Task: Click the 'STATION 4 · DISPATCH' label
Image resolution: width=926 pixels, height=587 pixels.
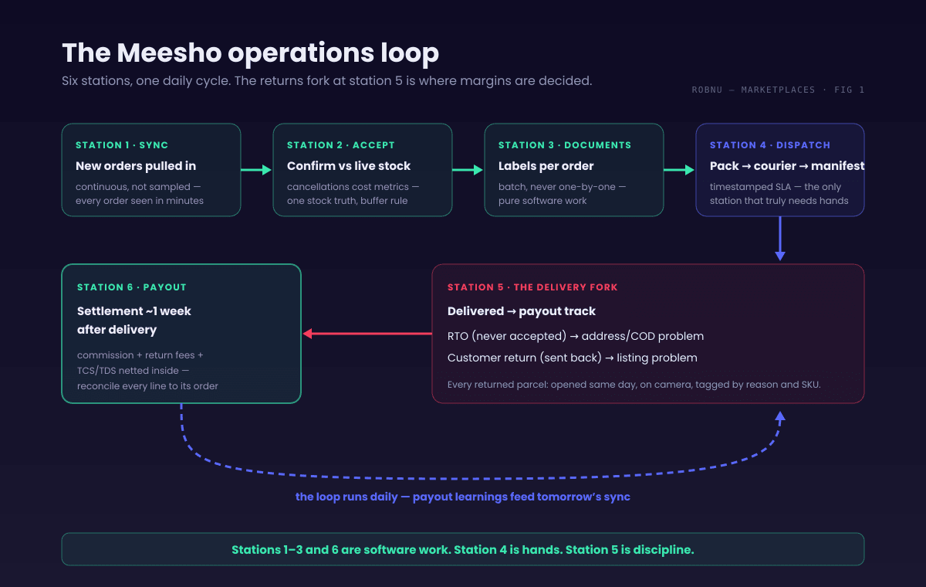Action: click(x=770, y=145)
